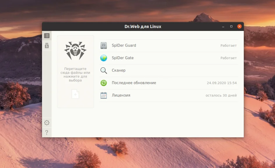
Task: Open settings via the gear icon
Action: tap(47, 123)
